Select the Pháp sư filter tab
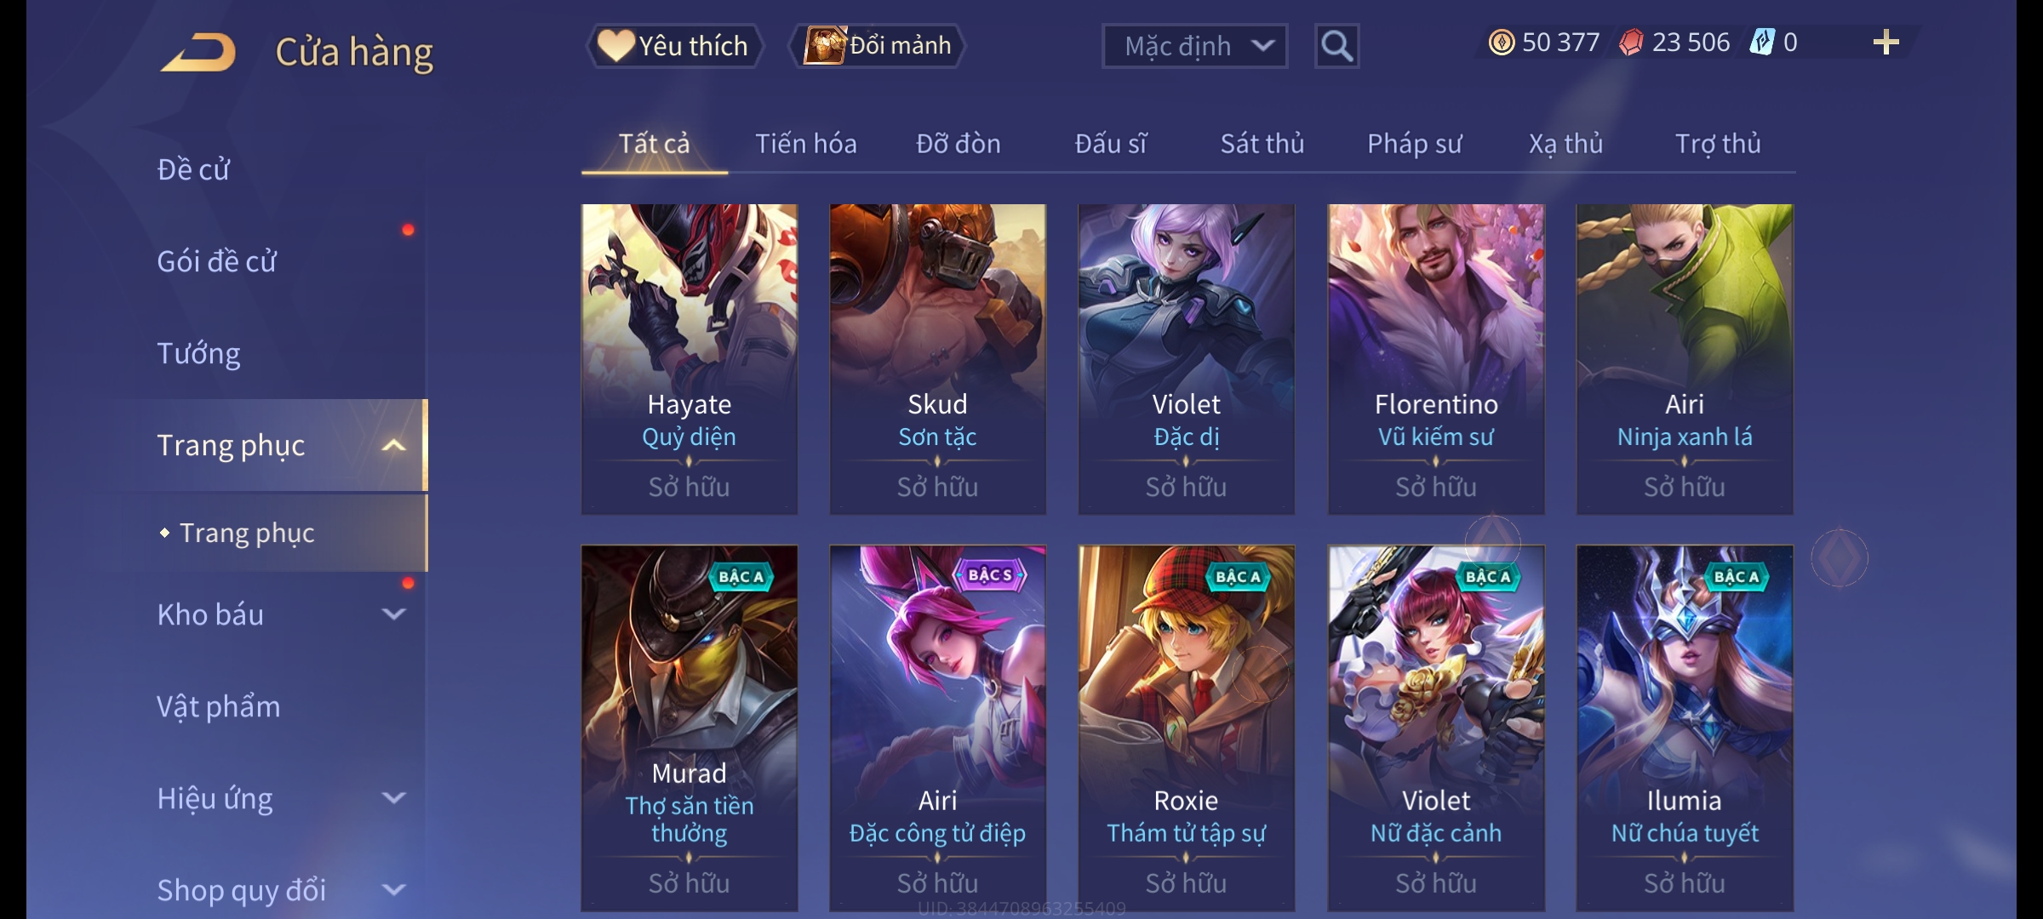Viewport: 2043px width, 919px height. coord(1414,144)
